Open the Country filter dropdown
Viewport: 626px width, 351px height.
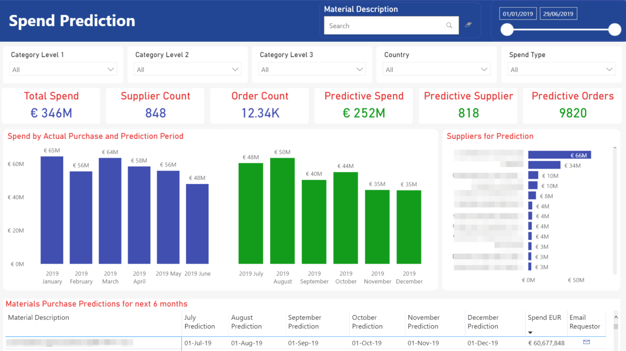(484, 69)
